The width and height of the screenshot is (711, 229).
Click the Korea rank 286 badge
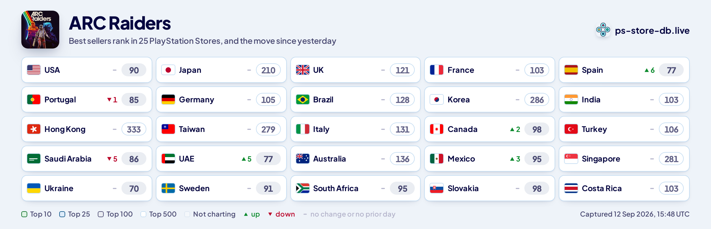point(537,100)
